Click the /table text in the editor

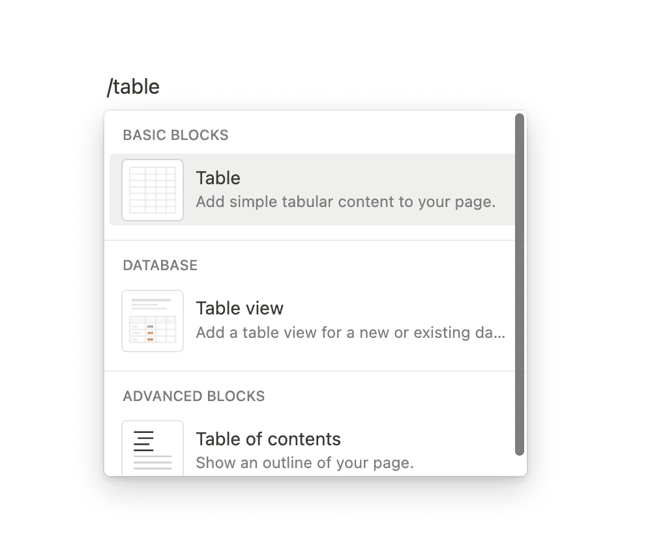[133, 86]
